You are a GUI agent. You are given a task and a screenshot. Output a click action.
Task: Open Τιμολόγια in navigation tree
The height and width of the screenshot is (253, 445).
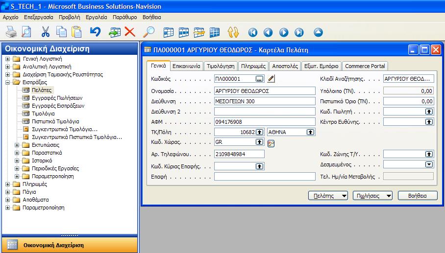43,114
